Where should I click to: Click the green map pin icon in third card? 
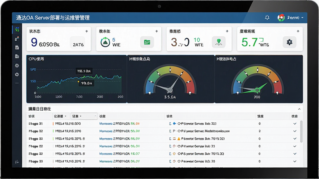coord(219,42)
